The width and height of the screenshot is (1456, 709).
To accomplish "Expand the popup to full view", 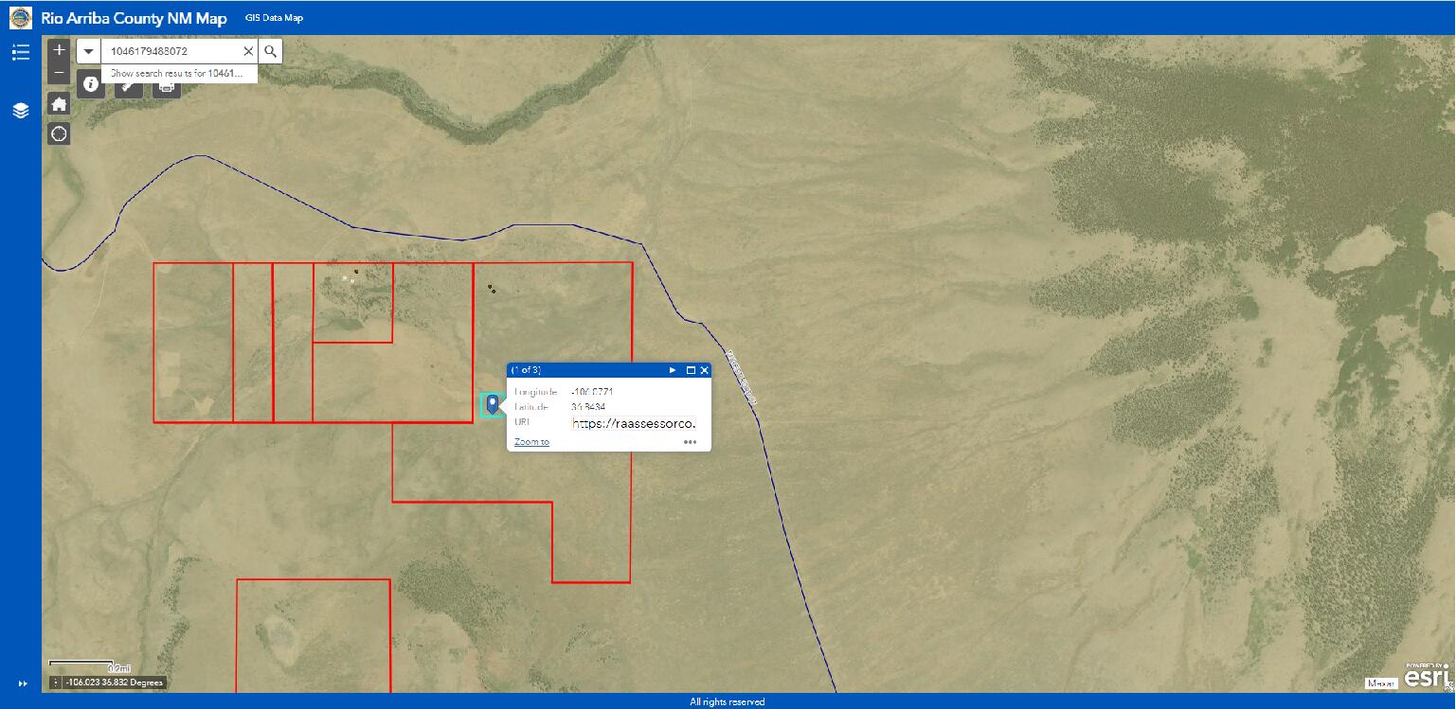I will coord(689,370).
